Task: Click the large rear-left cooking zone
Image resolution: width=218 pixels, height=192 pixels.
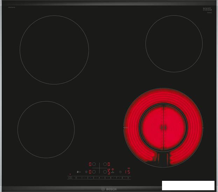Action: [54, 50]
